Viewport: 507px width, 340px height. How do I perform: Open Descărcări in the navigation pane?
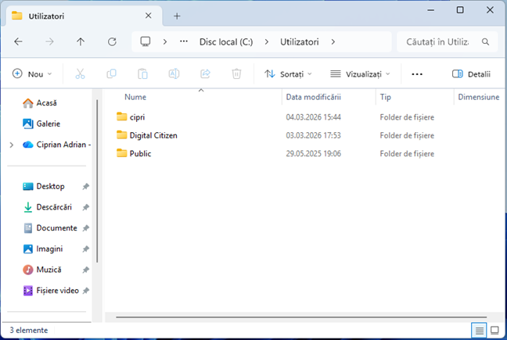pos(48,207)
